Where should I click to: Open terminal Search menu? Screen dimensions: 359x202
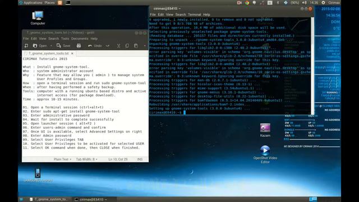coord(181,15)
